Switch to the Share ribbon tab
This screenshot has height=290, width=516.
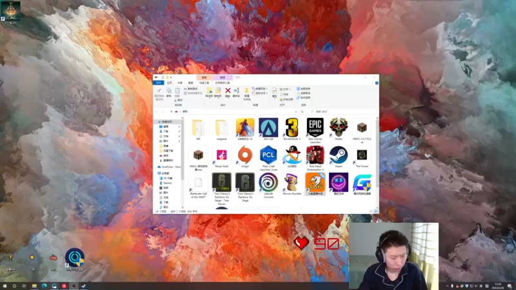point(180,83)
